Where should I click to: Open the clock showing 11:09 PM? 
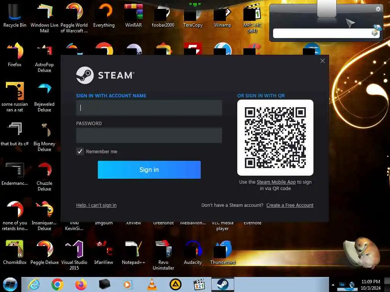point(371,285)
